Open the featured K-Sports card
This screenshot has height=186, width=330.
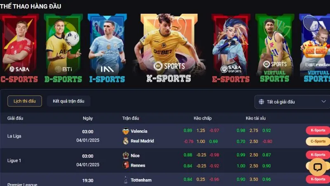[169, 48]
